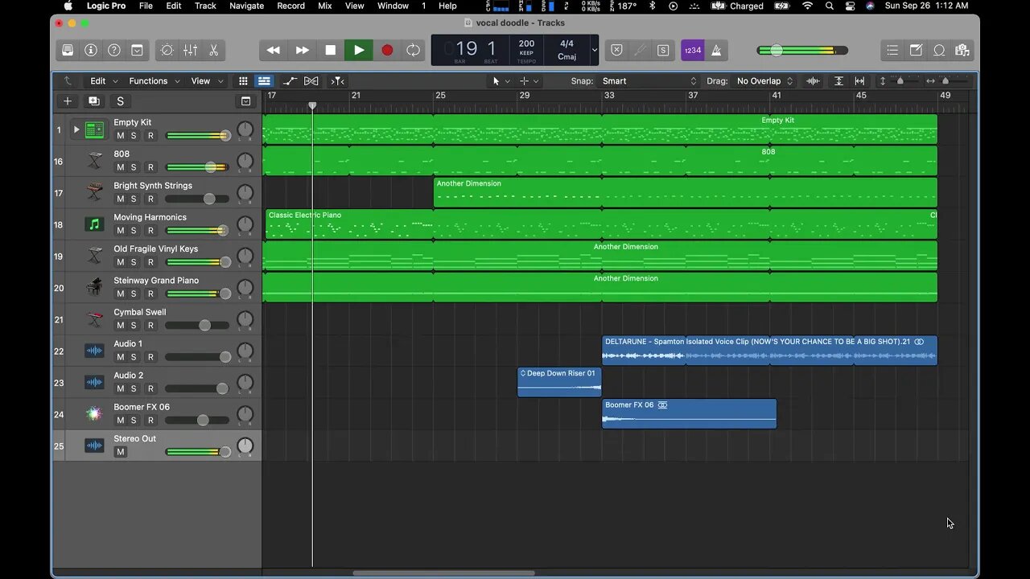Open the Mixer from the control bar

(x=190, y=50)
